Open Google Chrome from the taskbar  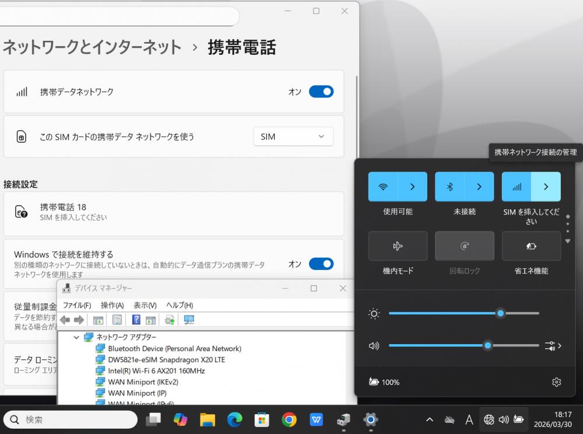289,419
